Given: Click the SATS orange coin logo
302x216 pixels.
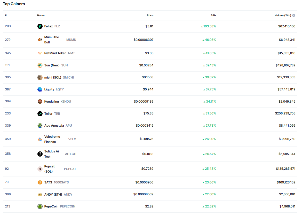Looking at the screenshot, I should (x=40, y=182).
